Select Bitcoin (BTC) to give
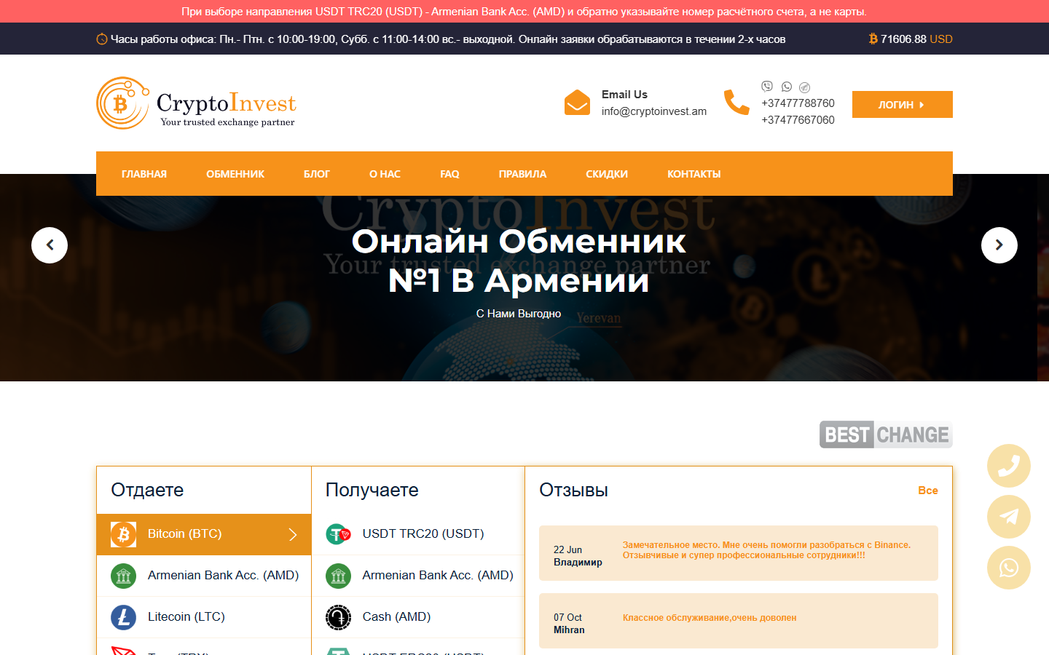Viewport: 1049px width, 655px height. (204, 534)
